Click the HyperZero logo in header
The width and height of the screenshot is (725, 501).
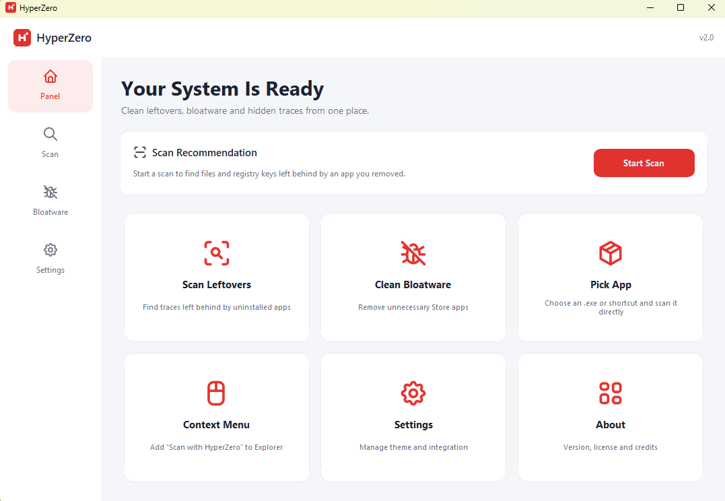[x=22, y=38]
